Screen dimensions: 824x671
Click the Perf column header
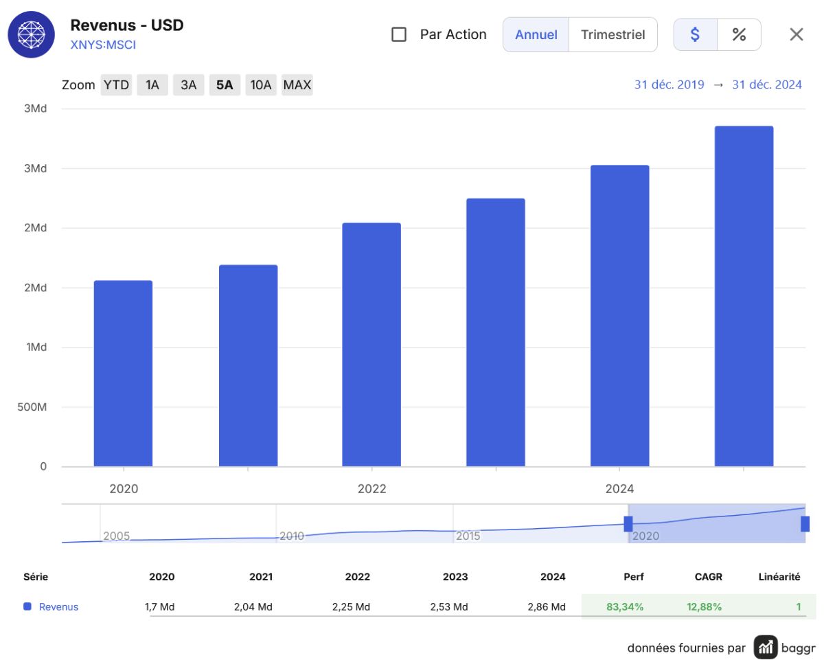click(x=634, y=577)
